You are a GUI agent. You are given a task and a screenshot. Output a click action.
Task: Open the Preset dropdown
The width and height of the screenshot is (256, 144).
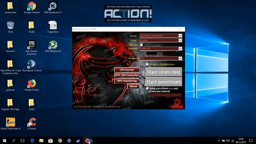161,40
